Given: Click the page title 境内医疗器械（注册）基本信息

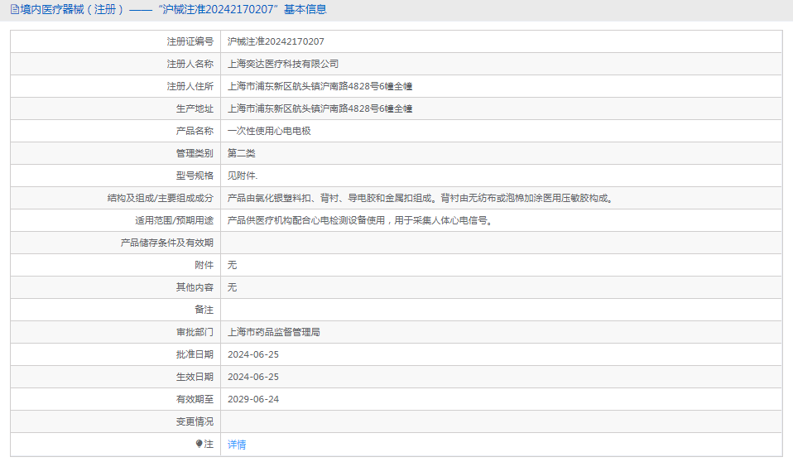Looking at the screenshot, I should click(174, 10).
